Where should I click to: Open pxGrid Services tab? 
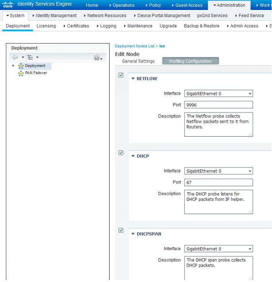tap(212, 16)
